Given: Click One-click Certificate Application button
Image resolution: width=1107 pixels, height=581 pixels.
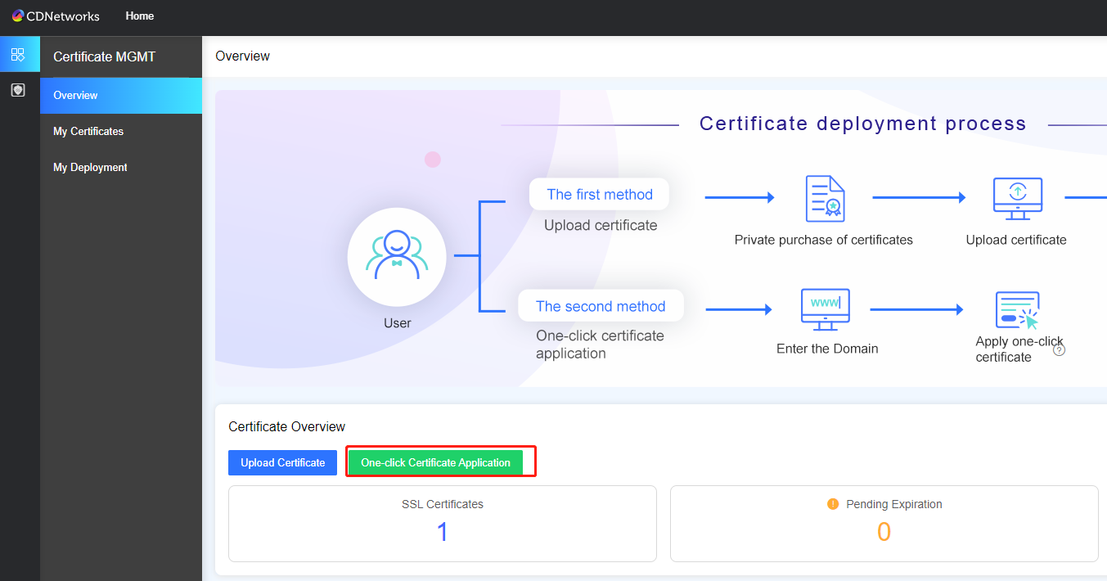Looking at the screenshot, I should pyautogui.click(x=435, y=462).
